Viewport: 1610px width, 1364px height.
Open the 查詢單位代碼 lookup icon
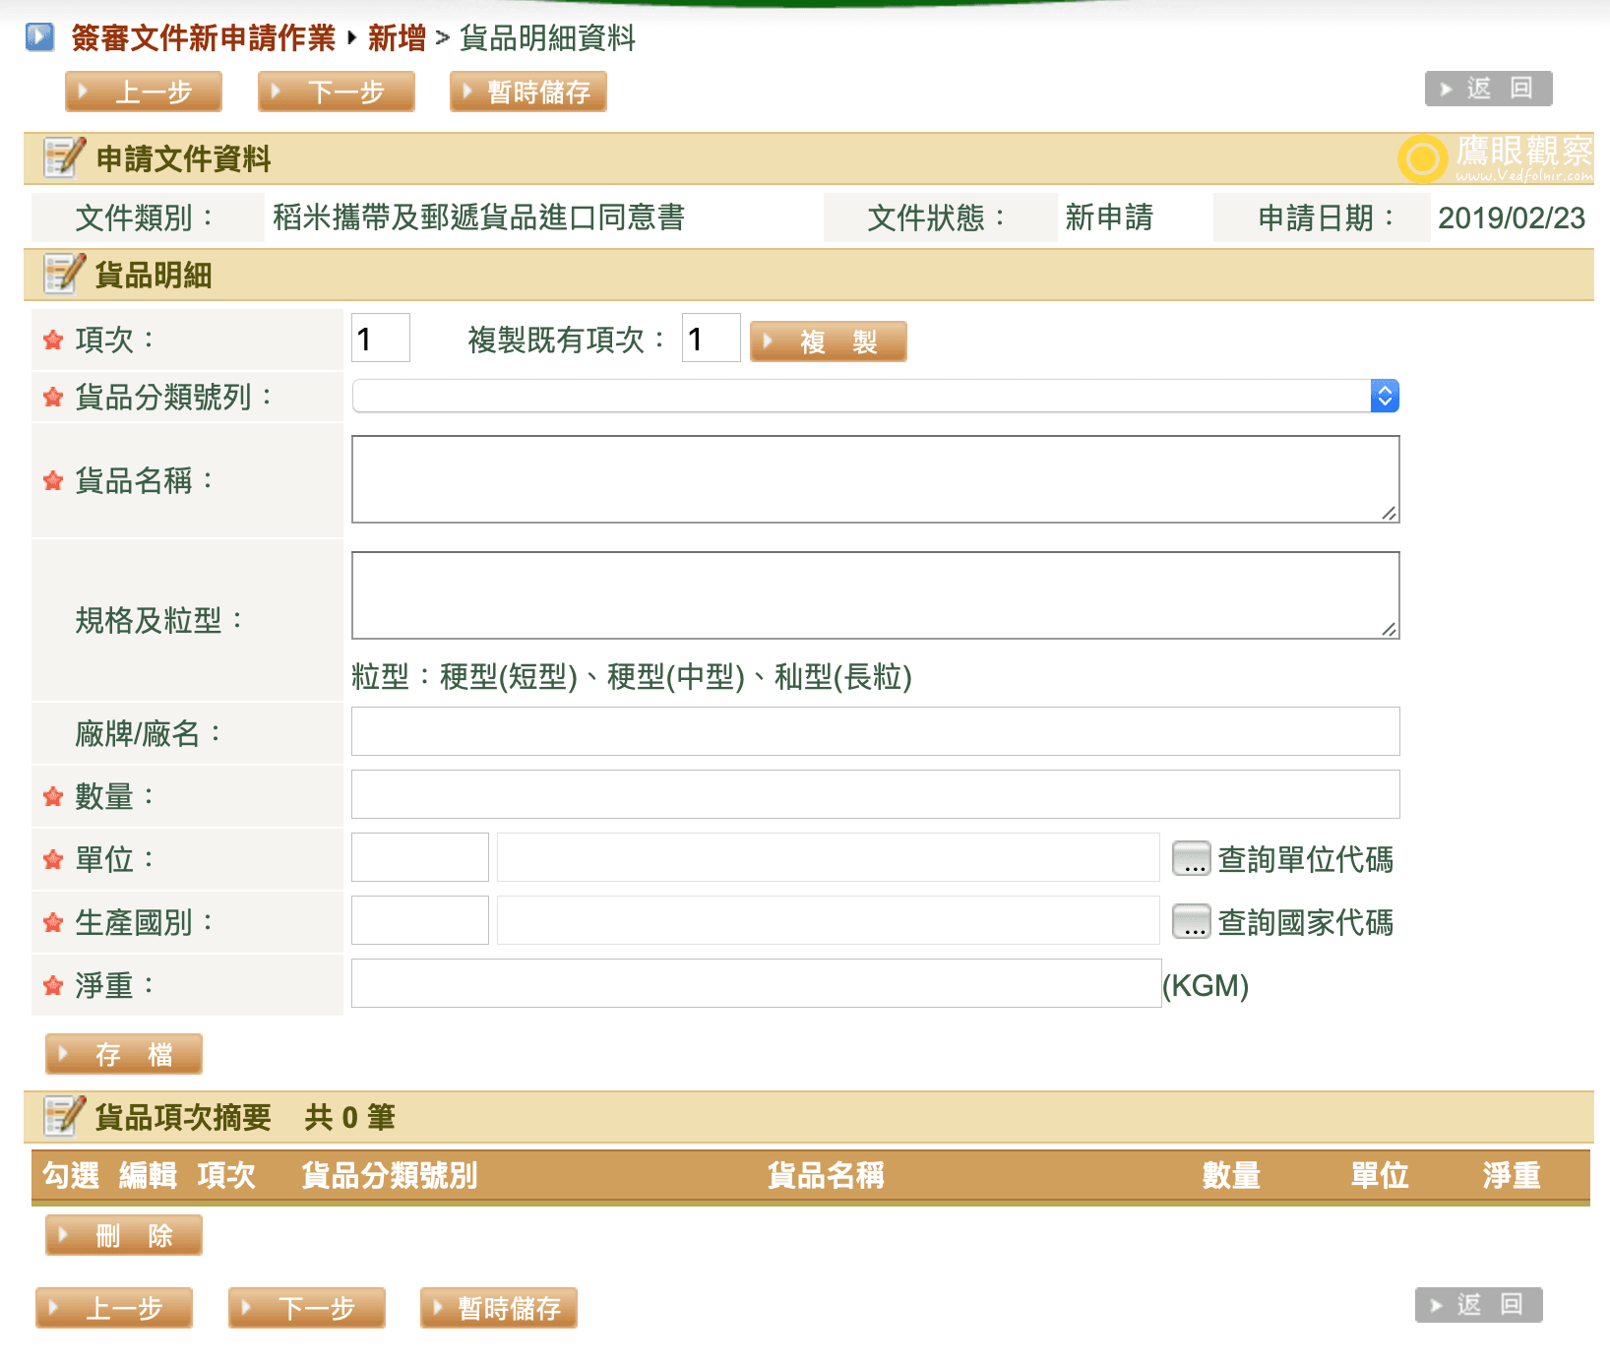pos(1191,858)
